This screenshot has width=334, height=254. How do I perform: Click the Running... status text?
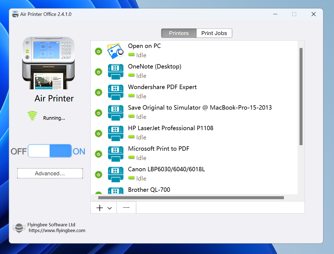(54, 118)
